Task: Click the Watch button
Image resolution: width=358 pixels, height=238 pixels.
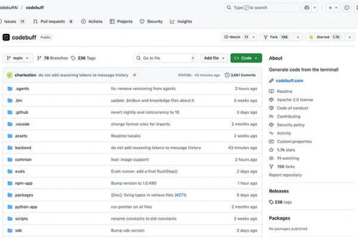Action: 236,37
